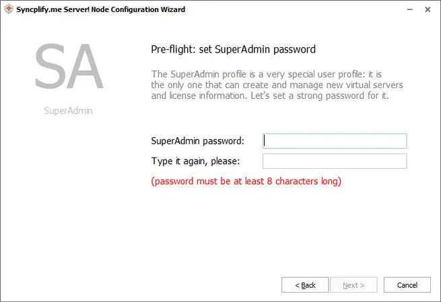The height and width of the screenshot is (302, 441).
Task: Click the word 'Pre-flight' in the heading
Action: (x=172, y=50)
